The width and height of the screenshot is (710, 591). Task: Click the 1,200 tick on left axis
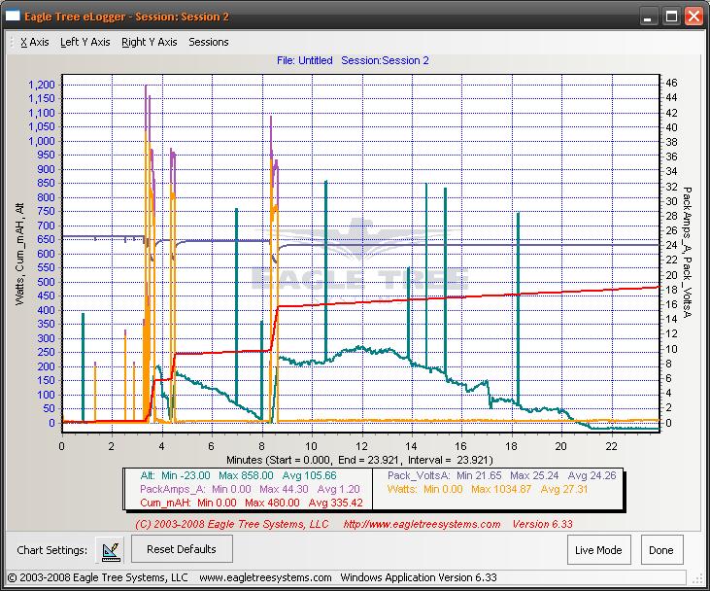point(41,85)
